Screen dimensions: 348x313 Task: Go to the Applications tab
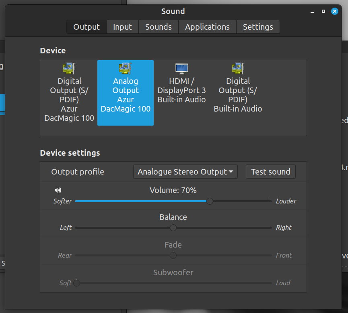coord(207,27)
